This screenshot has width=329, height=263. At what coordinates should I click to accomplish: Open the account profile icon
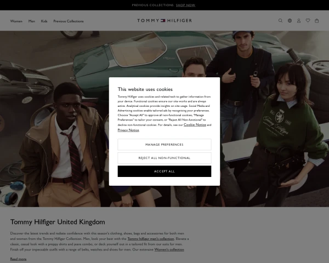pyautogui.click(x=299, y=21)
